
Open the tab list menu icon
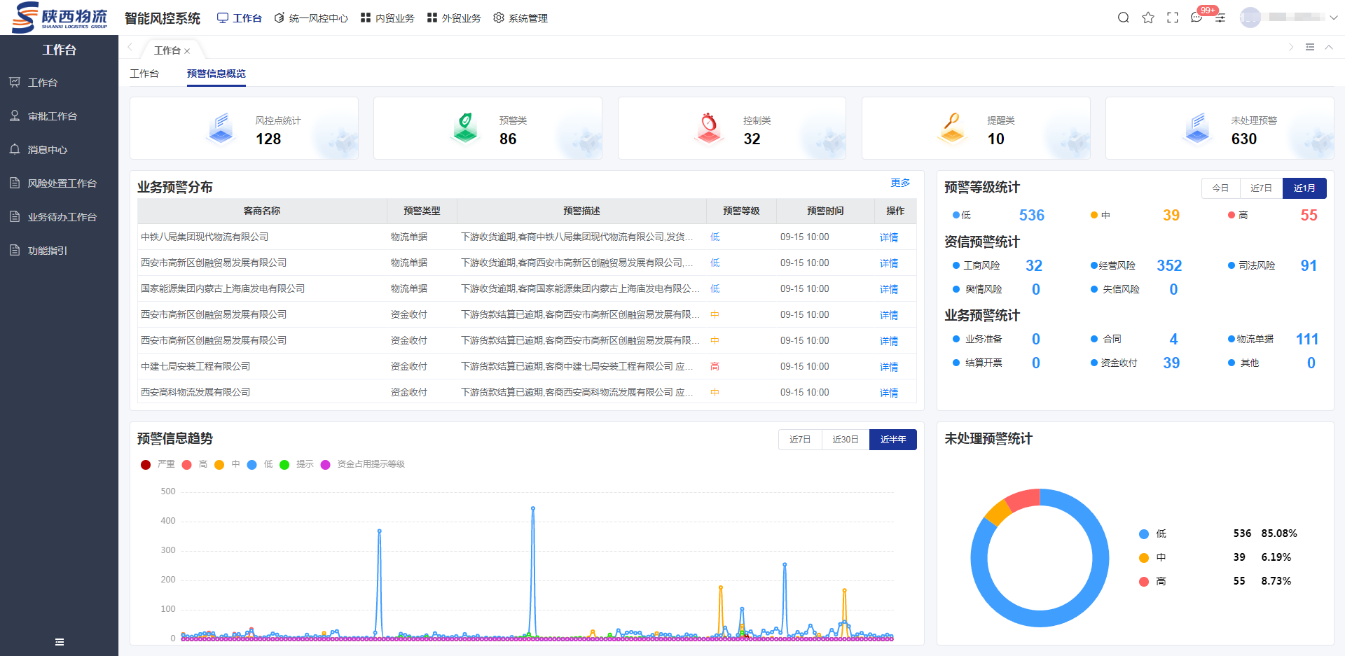tap(1310, 48)
